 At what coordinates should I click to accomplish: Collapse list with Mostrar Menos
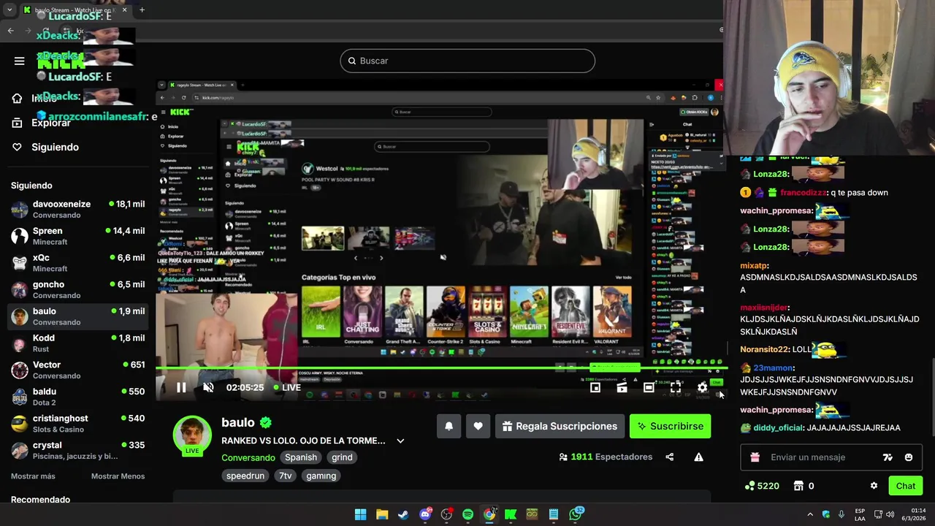(x=118, y=476)
